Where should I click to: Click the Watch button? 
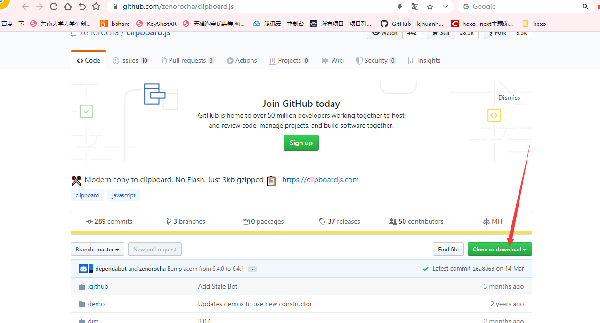click(385, 33)
